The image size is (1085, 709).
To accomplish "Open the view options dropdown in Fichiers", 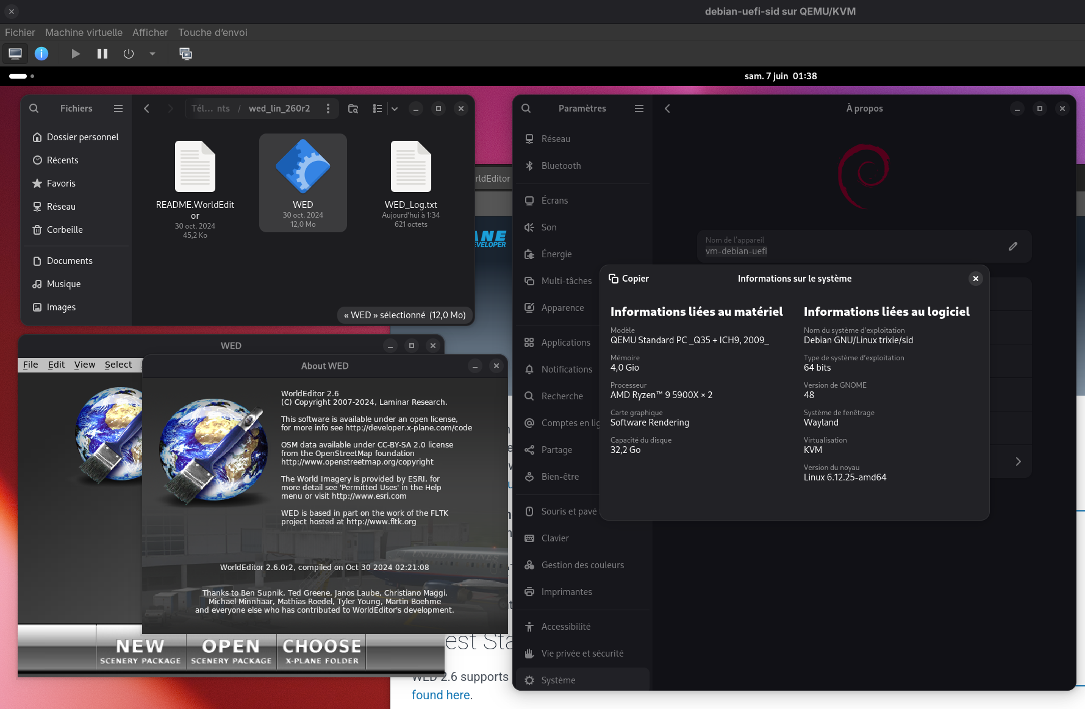I will [395, 109].
